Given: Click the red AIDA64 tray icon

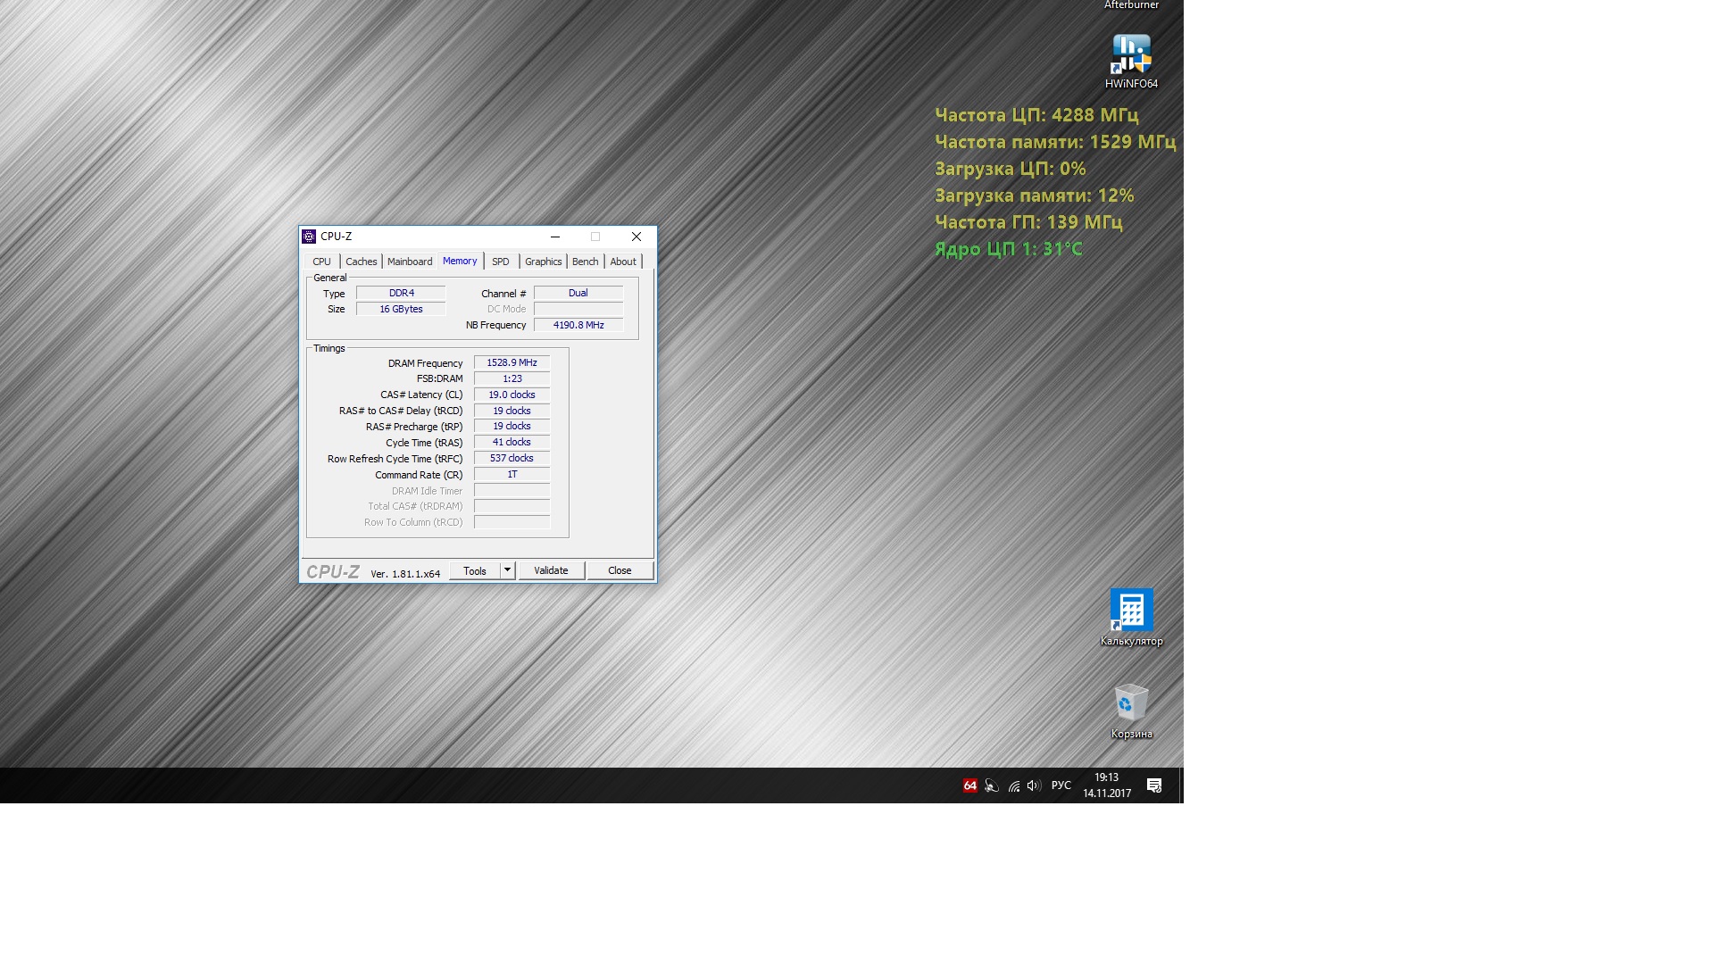Looking at the screenshot, I should (969, 785).
